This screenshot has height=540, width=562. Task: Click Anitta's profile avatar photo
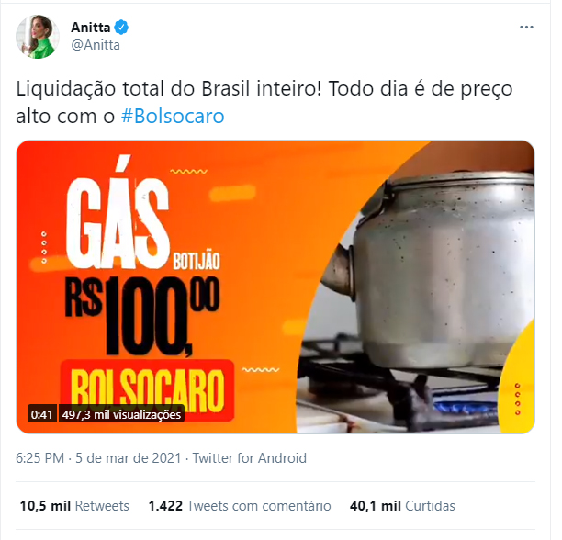tap(38, 37)
